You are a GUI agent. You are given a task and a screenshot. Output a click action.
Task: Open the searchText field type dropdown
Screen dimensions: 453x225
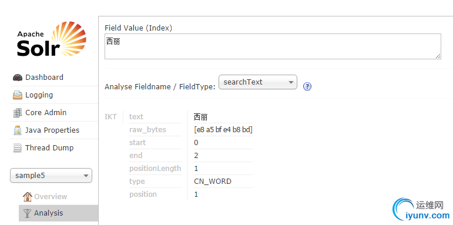(x=258, y=82)
